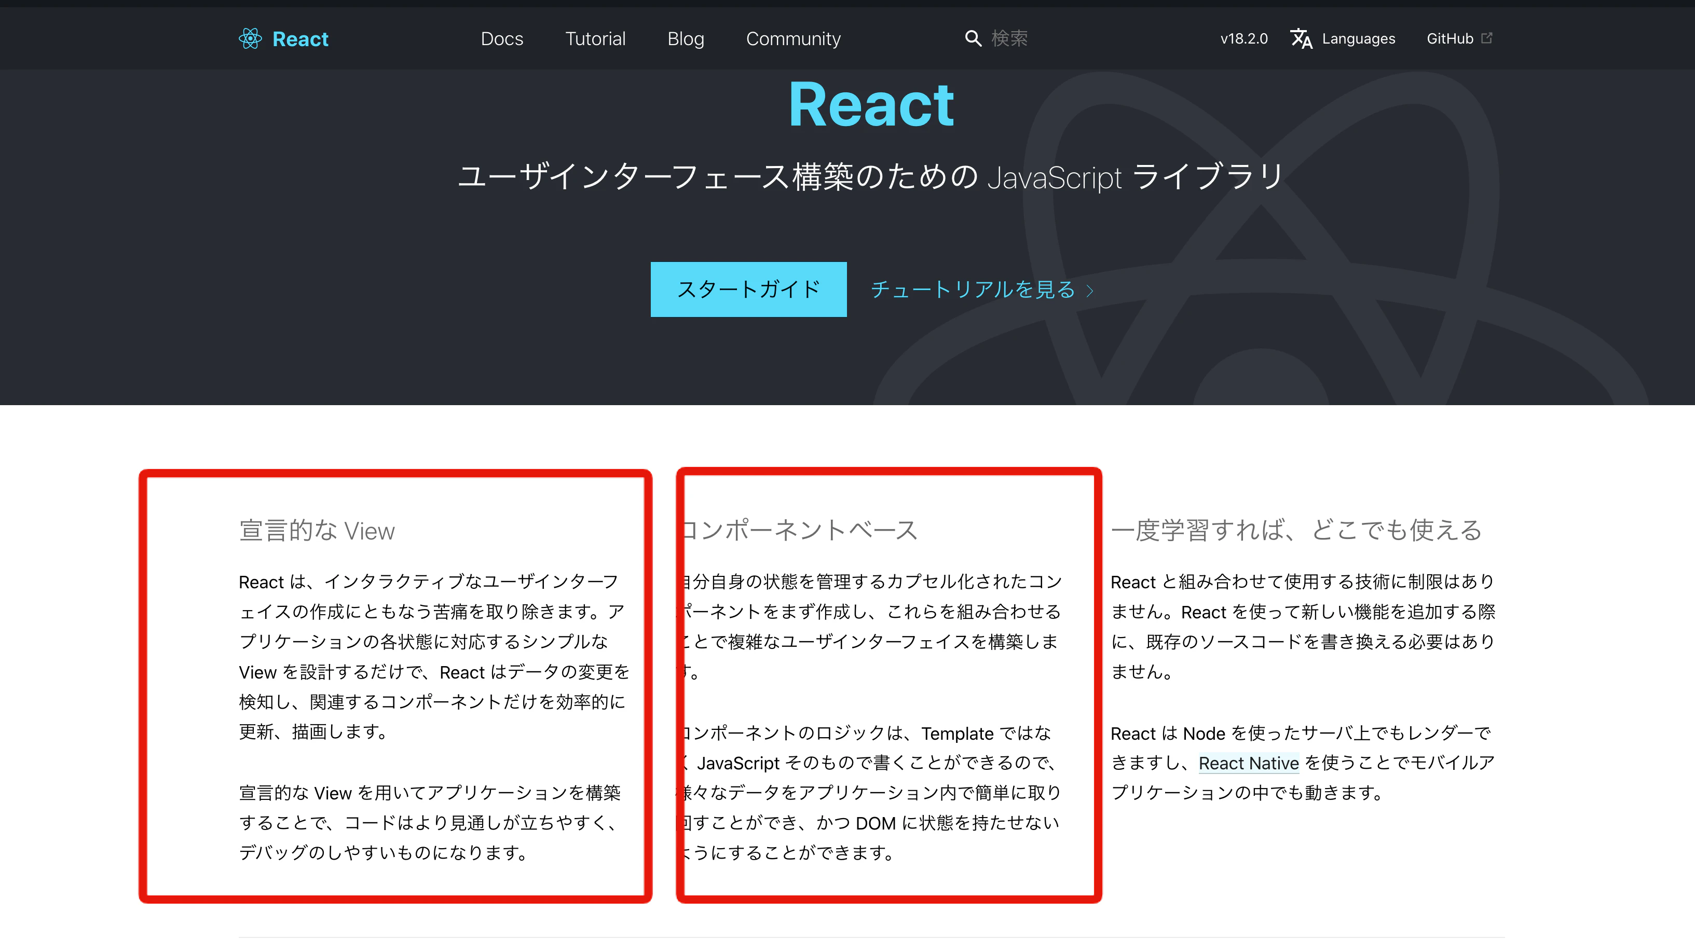Click the React wordmark in the header
The image size is (1695, 940).
pyautogui.click(x=300, y=39)
